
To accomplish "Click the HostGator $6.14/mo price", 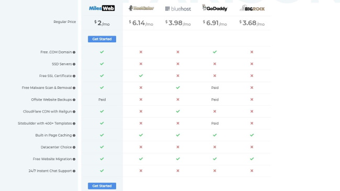I will [141, 23].
